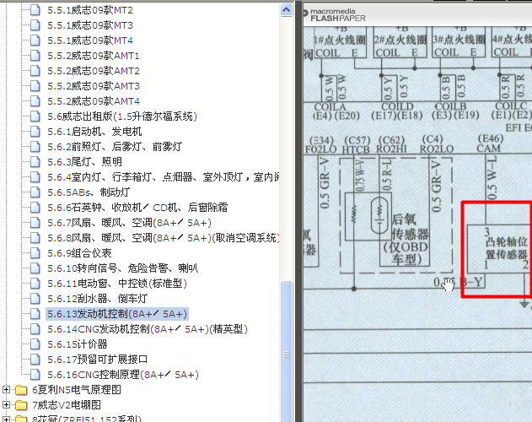
Task: Open 5.6.9组合仪表 page
Action: pyautogui.click(x=79, y=253)
